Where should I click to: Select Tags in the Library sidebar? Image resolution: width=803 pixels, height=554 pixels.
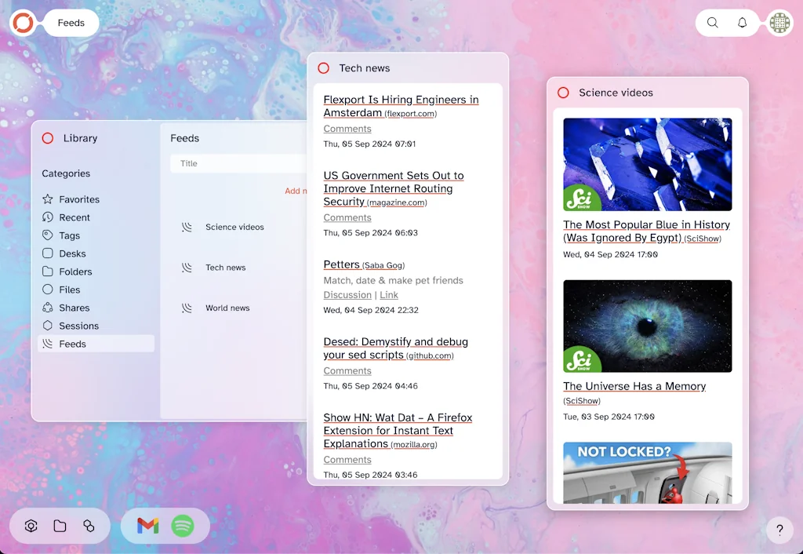click(x=69, y=235)
